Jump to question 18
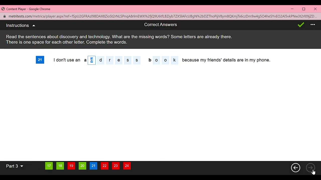Viewport: 321px width, 180px height. pyautogui.click(x=60, y=166)
